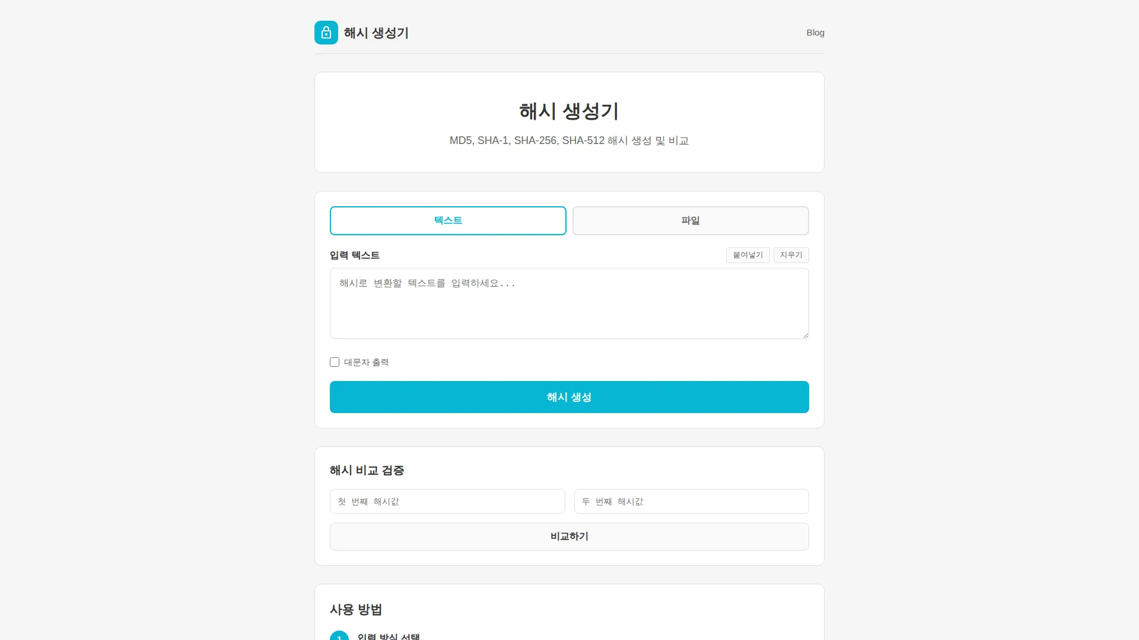Click the 붙여넣기 button

pos(747,255)
